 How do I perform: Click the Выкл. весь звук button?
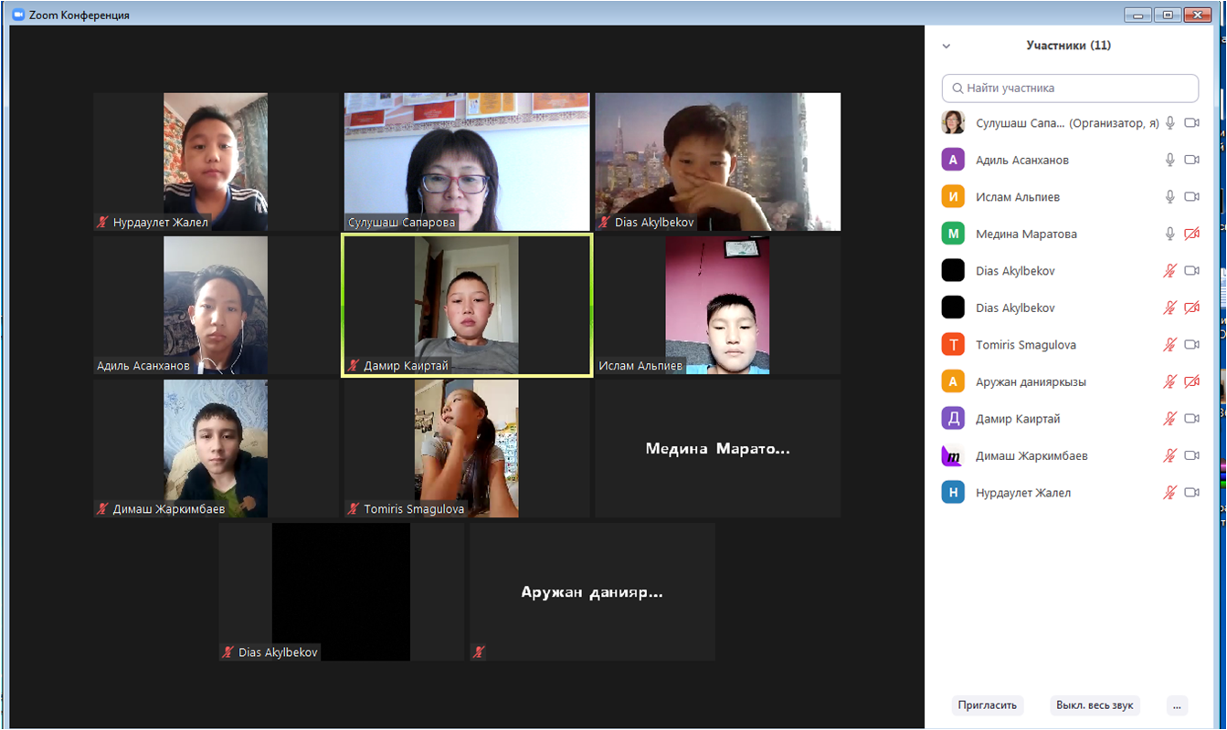tap(1095, 705)
